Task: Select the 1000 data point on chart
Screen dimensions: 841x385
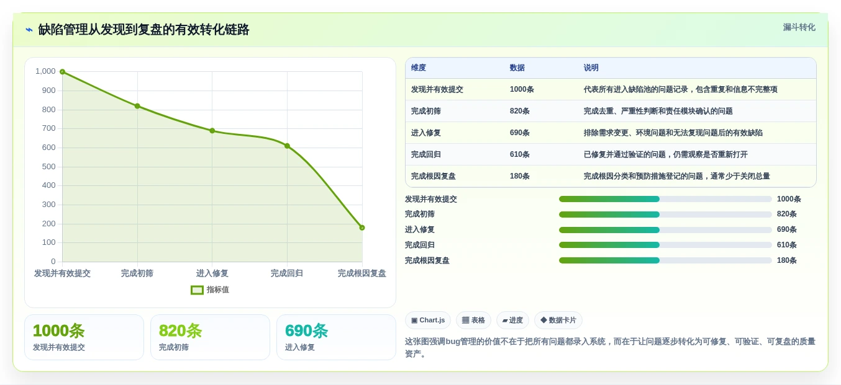Action: (62, 72)
